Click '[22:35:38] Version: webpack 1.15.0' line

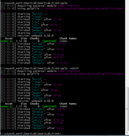[27, 36]
